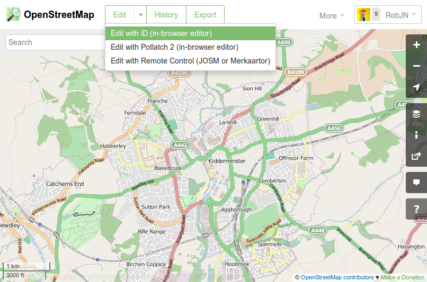Image resolution: width=427 pixels, height=282 pixels.
Task: Click the Blakebrook label
Action: coord(168,168)
